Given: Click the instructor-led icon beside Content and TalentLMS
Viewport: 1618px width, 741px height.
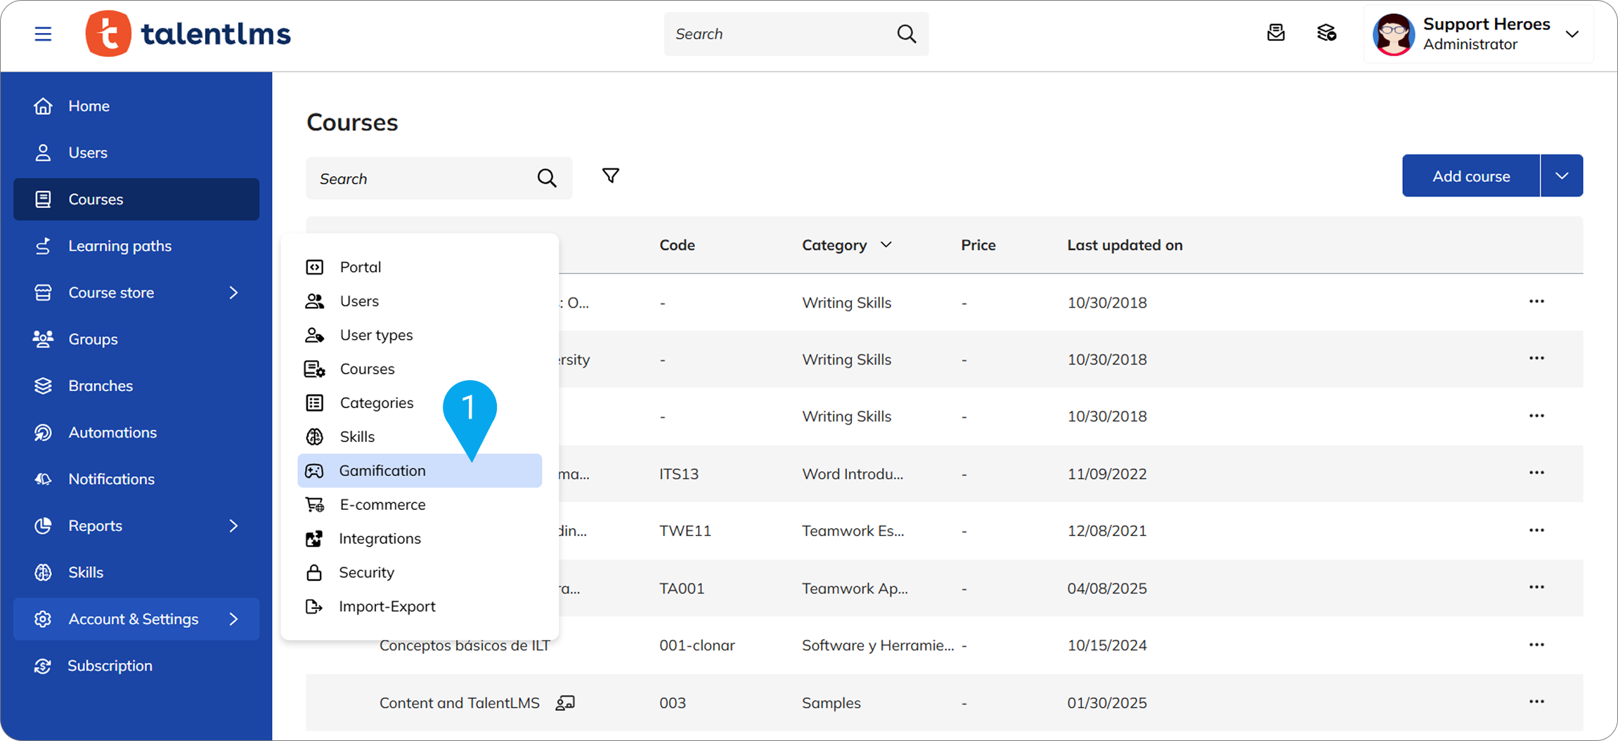Looking at the screenshot, I should (565, 702).
